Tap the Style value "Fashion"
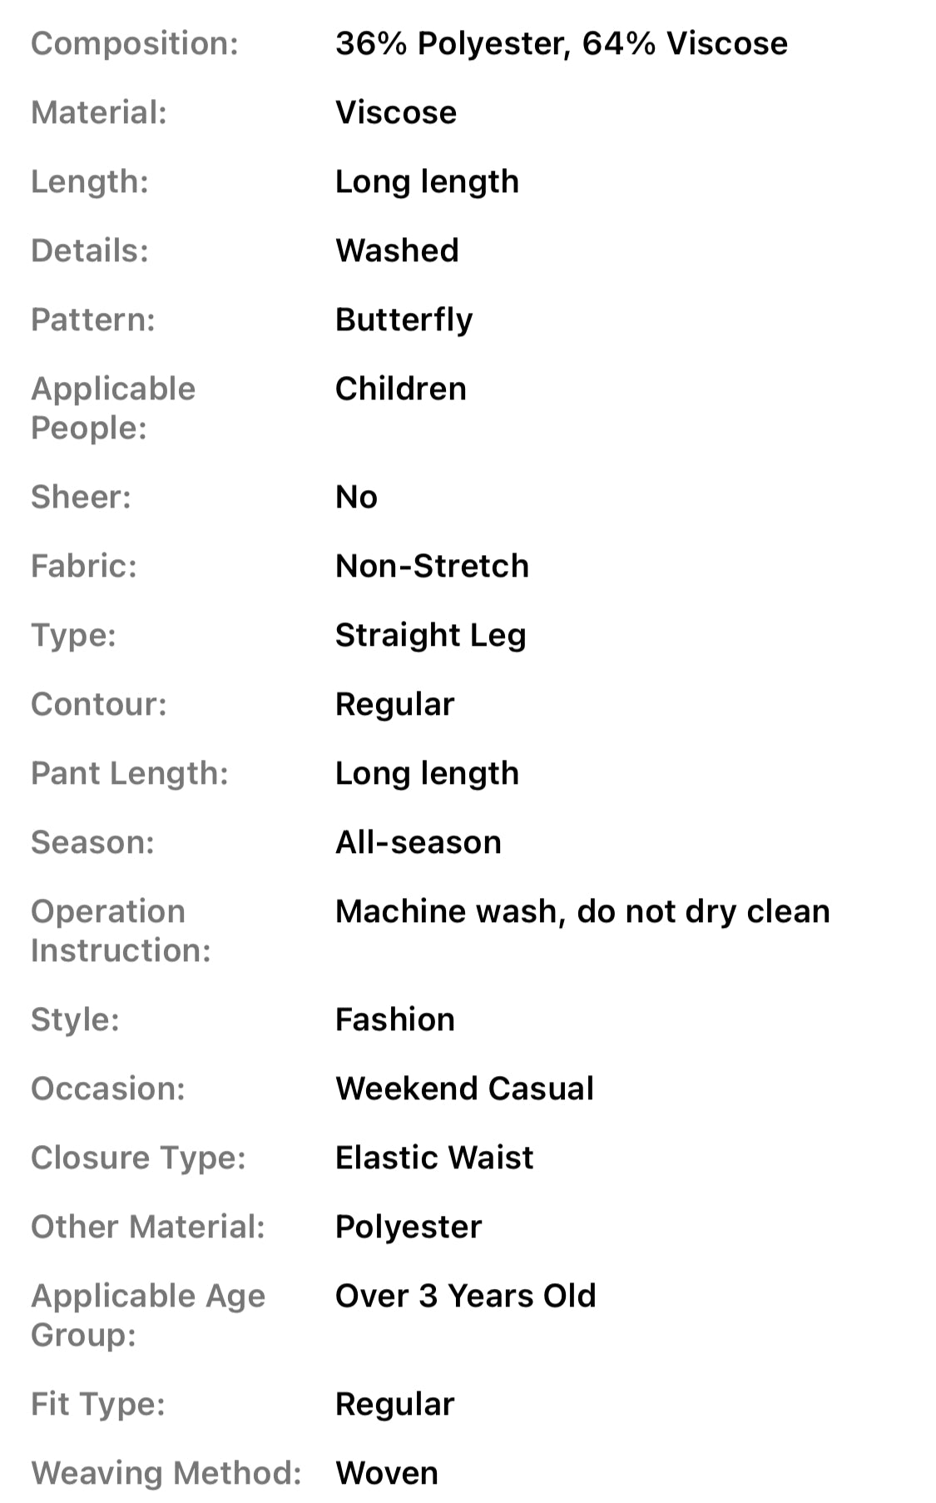This screenshot has height=1503, width=936. 395,1020
